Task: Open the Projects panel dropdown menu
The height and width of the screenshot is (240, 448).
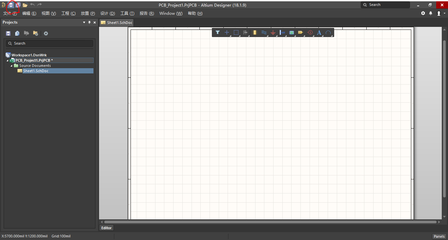Action: 84,22
